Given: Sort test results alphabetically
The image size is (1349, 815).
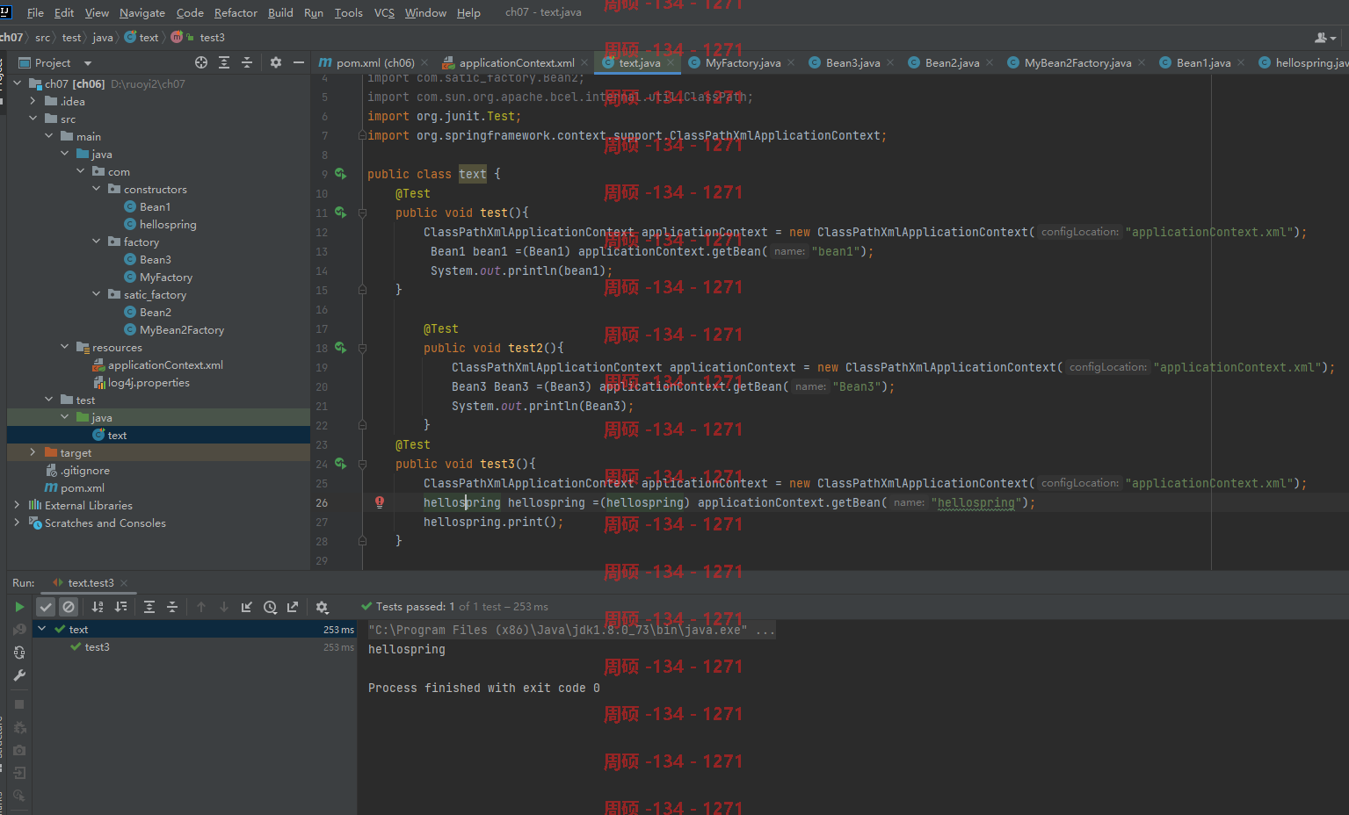Looking at the screenshot, I should pyautogui.click(x=98, y=607).
